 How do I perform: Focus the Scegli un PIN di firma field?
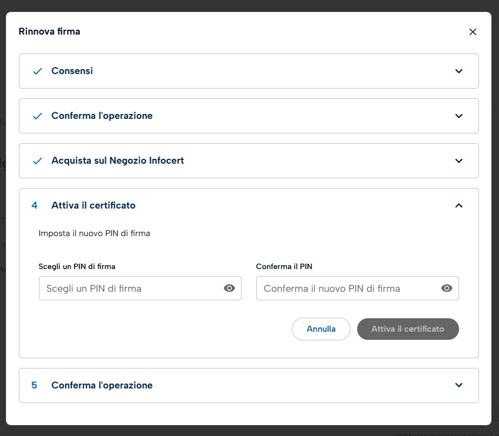[140, 288]
